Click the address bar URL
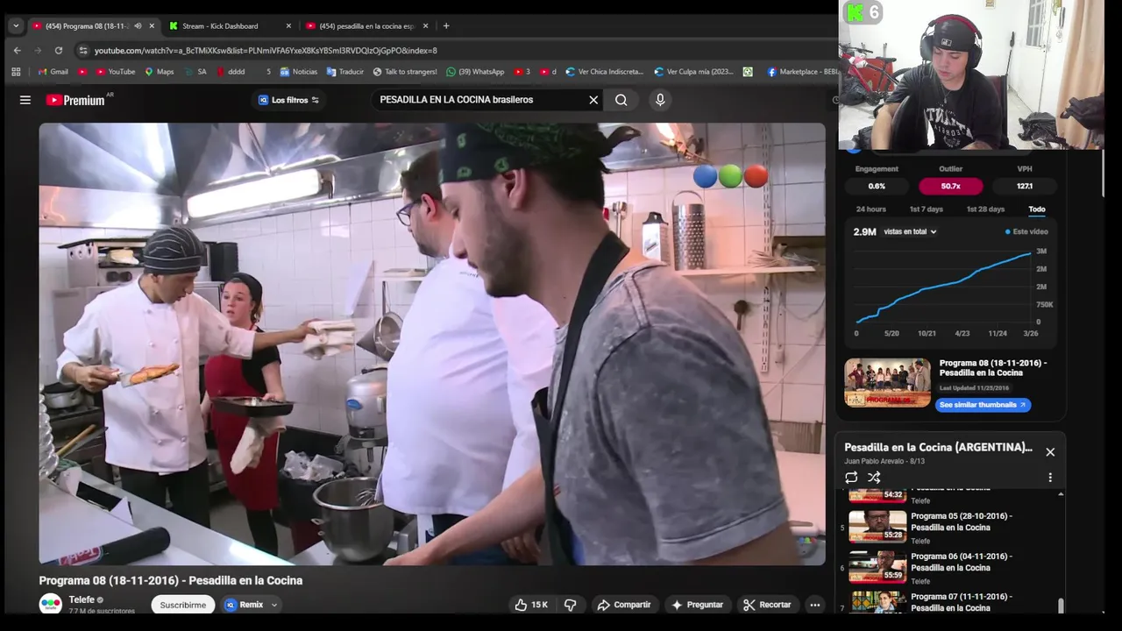1122x631 pixels. (x=266, y=51)
